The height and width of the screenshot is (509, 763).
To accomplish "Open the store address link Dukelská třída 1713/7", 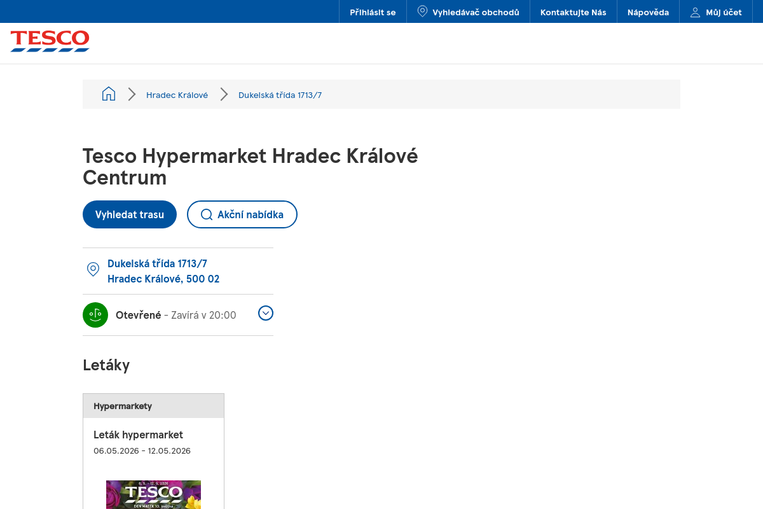I will pyautogui.click(x=157, y=263).
